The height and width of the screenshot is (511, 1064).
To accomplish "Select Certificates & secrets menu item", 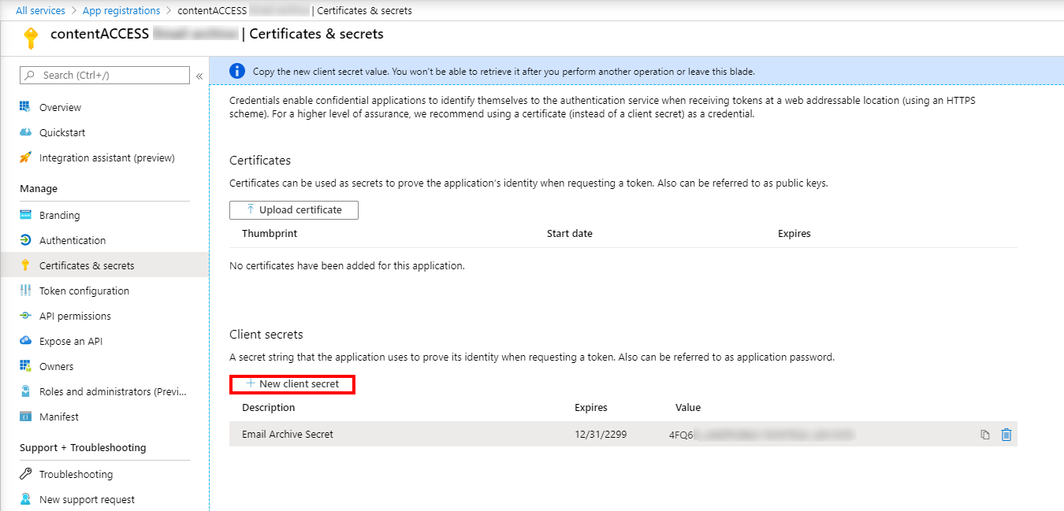I will click(x=104, y=265).
